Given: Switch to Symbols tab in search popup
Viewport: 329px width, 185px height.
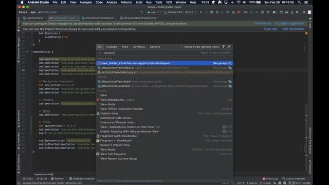Looking at the screenshot, I should click(139, 47).
